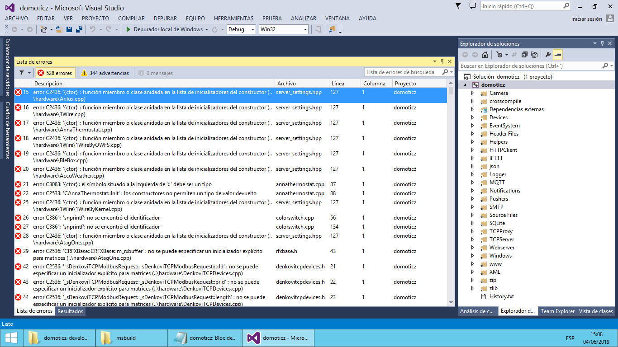This screenshot has width=618, height=347.
Task: Click the Inicio rápido search field
Action: point(522,6)
